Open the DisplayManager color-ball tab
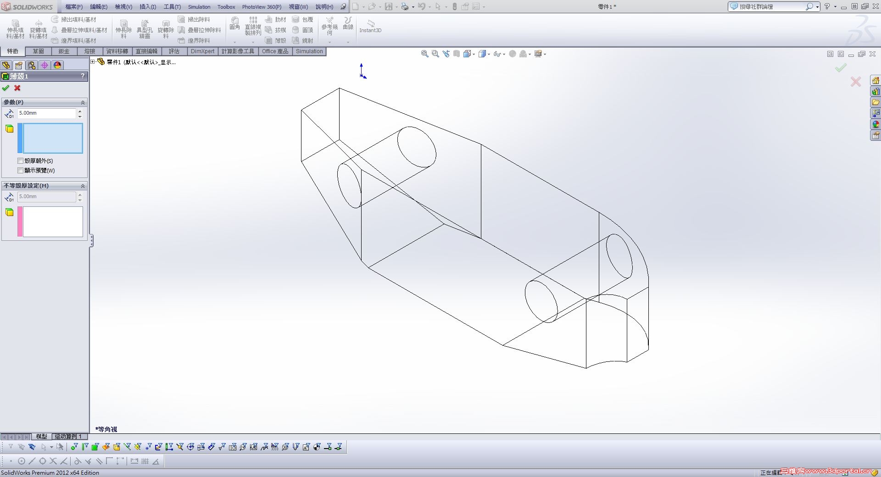This screenshot has width=881, height=477. [x=57, y=65]
